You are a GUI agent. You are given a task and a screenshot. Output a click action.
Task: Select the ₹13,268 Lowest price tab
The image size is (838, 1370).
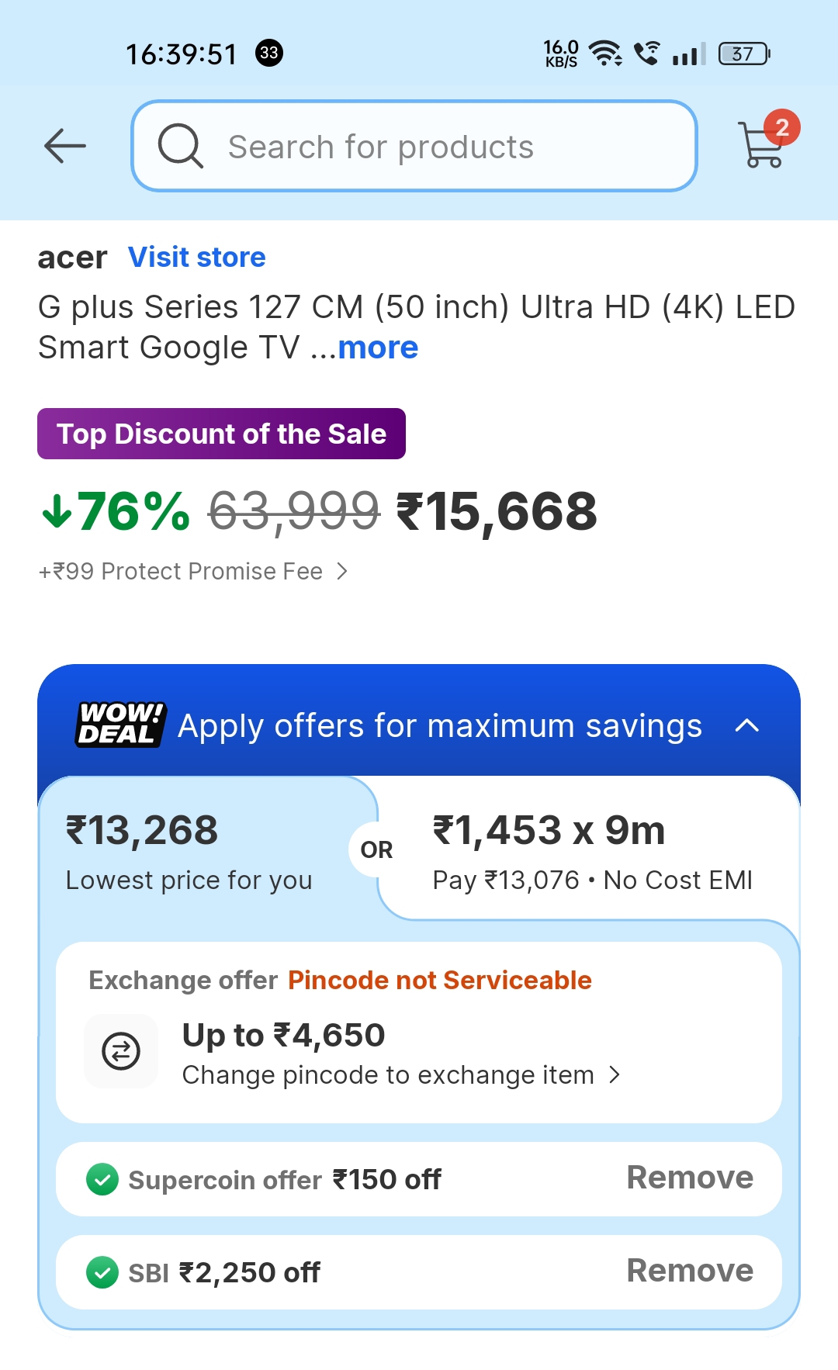pos(189,851)
